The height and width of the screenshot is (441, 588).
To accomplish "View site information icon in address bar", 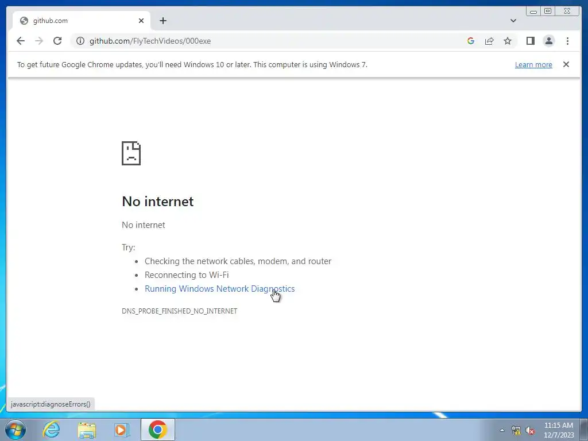I will tap(80, 41).
